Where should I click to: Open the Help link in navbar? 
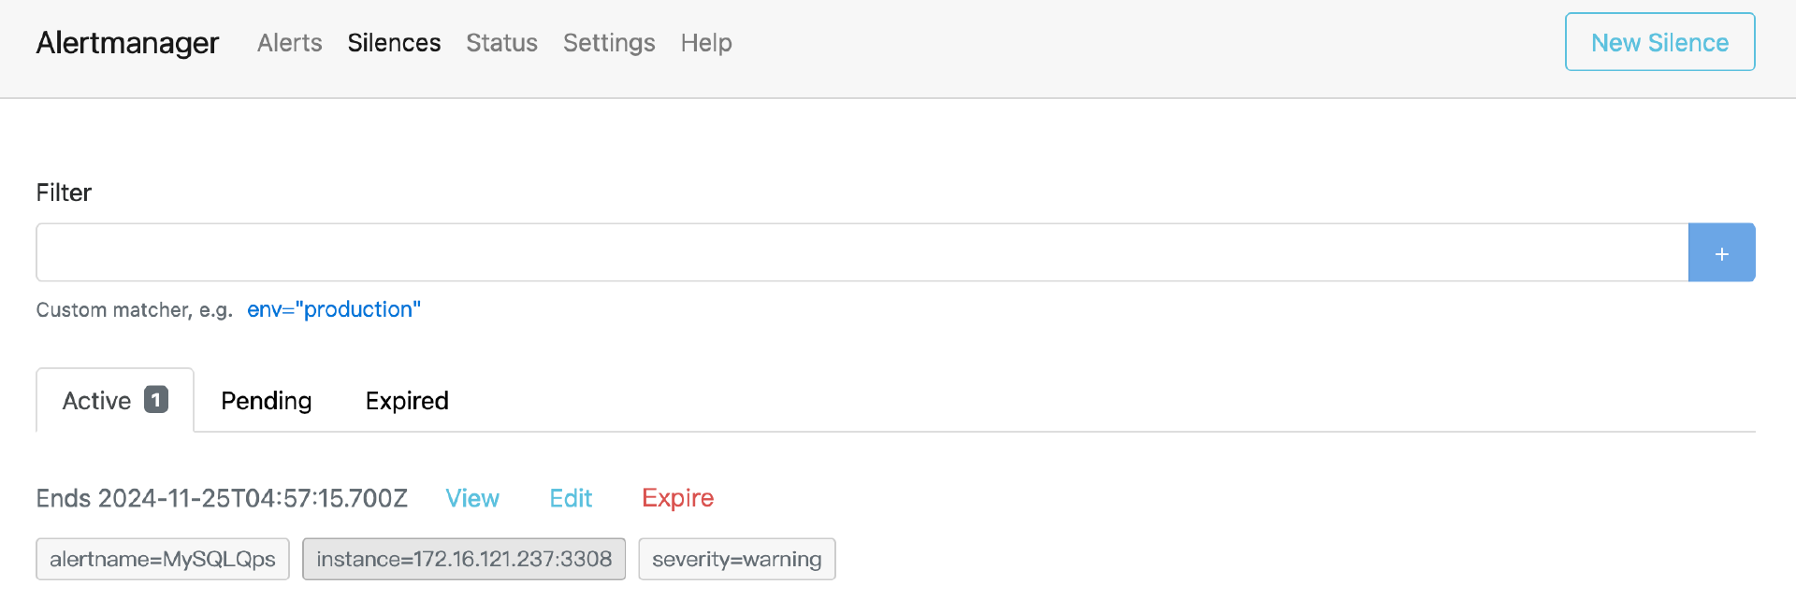706,43
